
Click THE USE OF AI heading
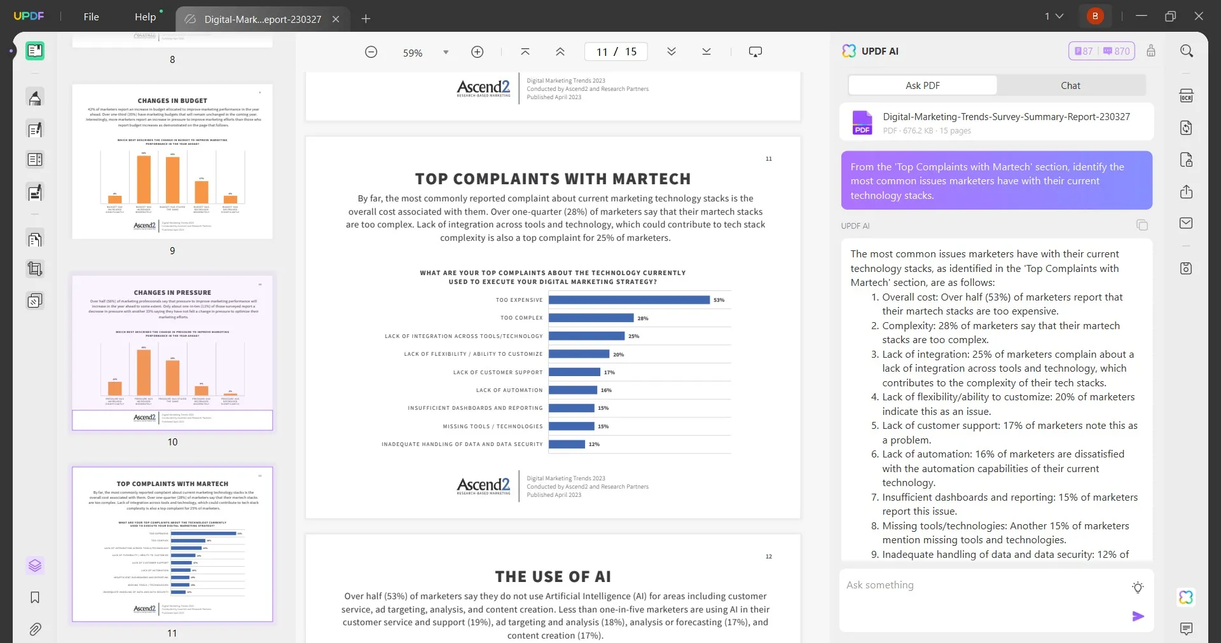click(x=553, y=577)
